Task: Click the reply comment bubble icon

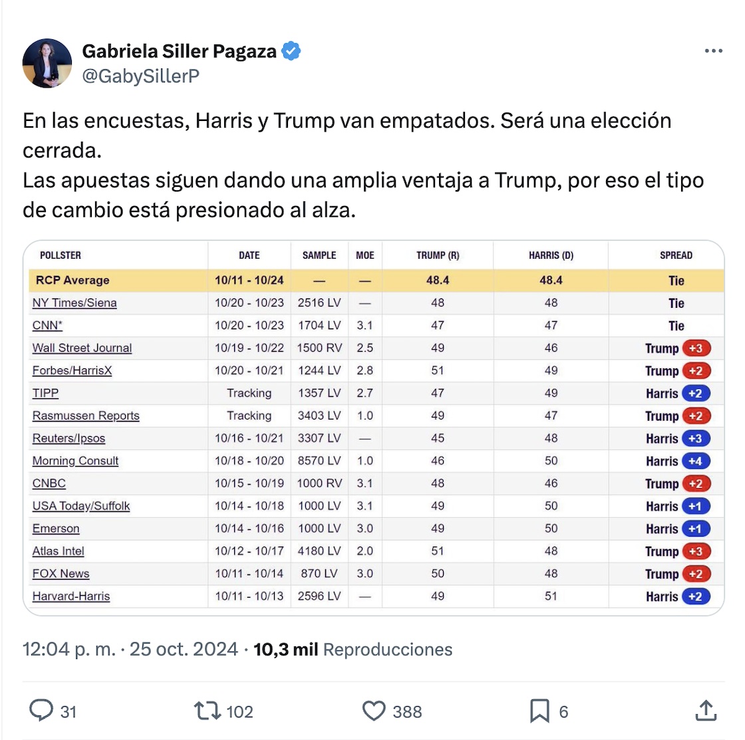Action: click(41, 711)
